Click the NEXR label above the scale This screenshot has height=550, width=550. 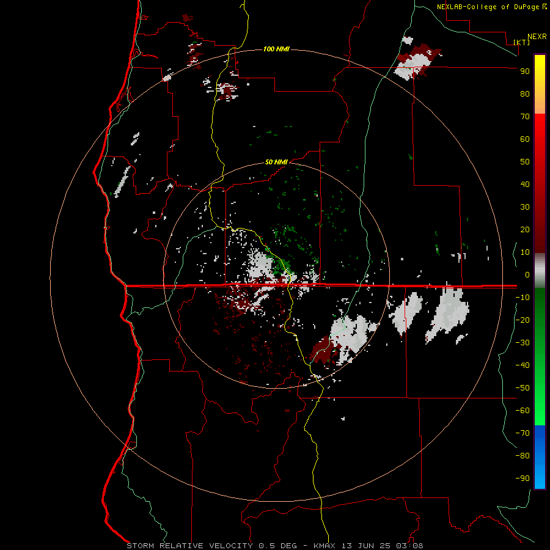pos(537,37)
